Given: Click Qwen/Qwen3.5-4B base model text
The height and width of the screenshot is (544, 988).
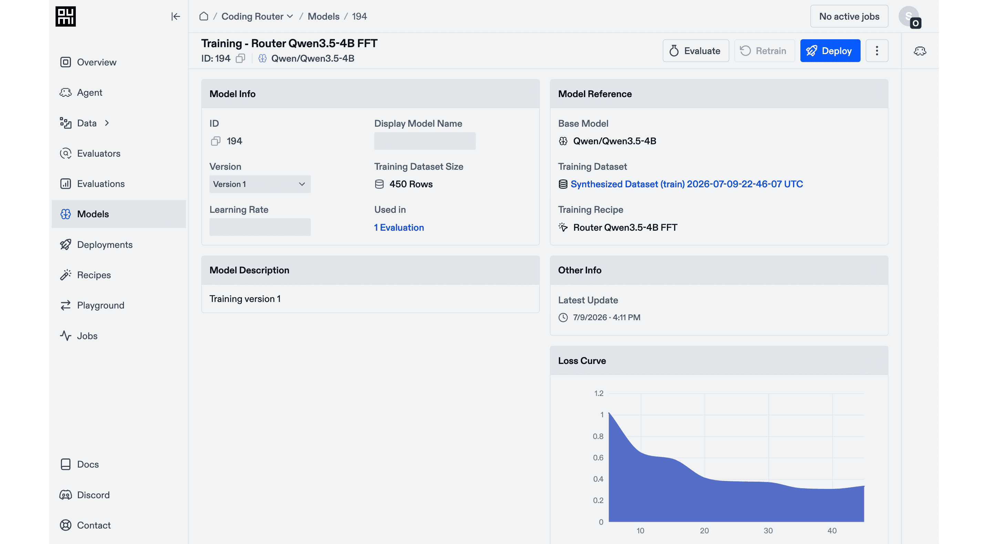Looking at the screenshot, I should click(615, 141).
